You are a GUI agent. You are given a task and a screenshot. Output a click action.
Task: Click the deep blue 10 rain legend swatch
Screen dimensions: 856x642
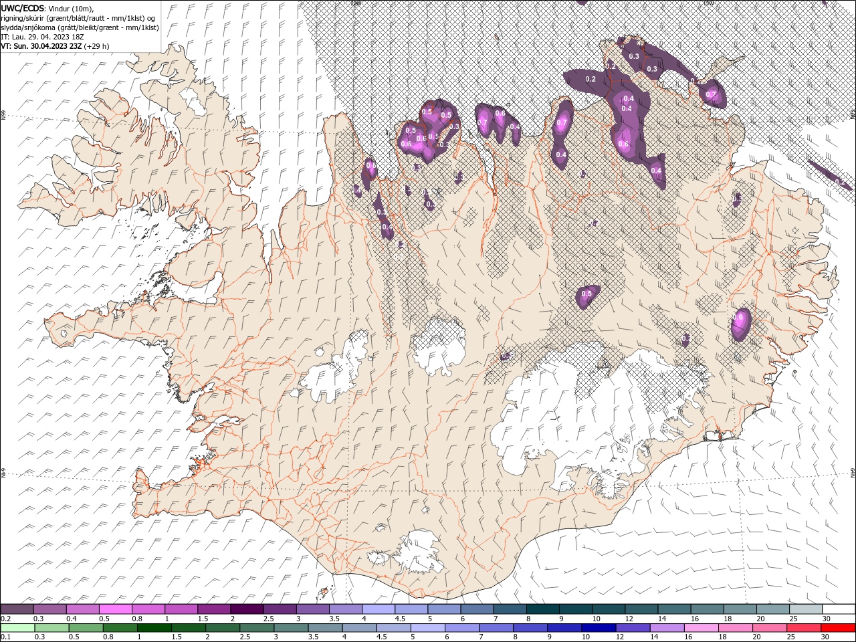(599, 628)
